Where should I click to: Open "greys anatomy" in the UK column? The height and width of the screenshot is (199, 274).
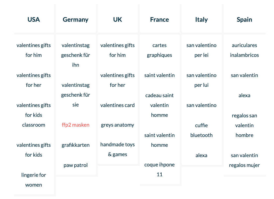point(118,125)
